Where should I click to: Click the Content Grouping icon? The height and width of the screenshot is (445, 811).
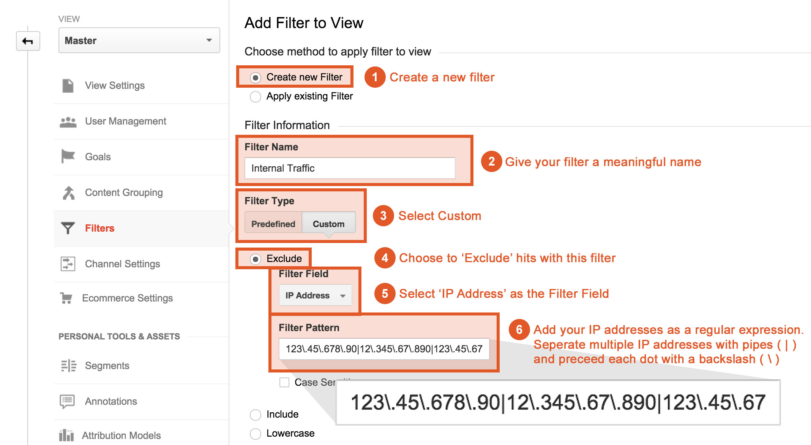pos(68,193)
